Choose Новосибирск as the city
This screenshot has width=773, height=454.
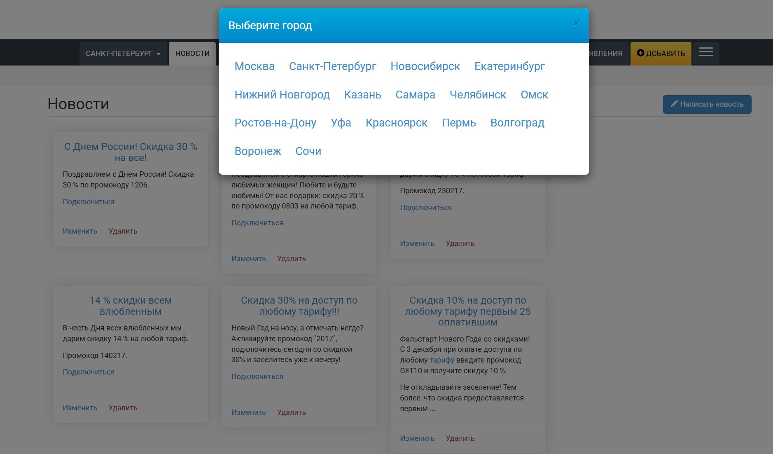pos(425,66)
